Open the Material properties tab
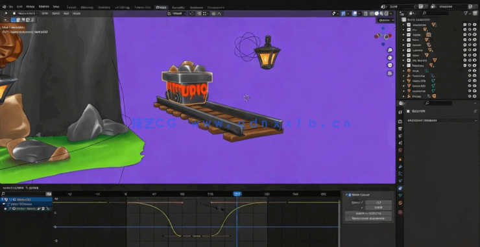Viewport: 480px width, 247px height. coord(400,203)
